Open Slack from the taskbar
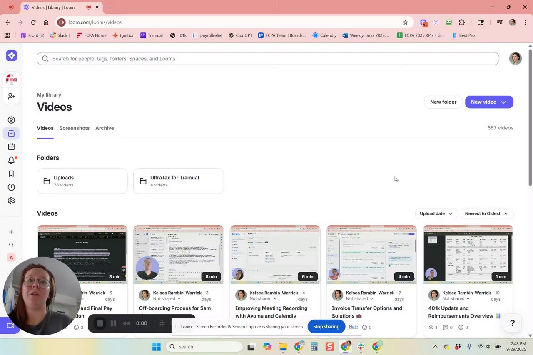The image size is (533, 355). coord(361,347)
